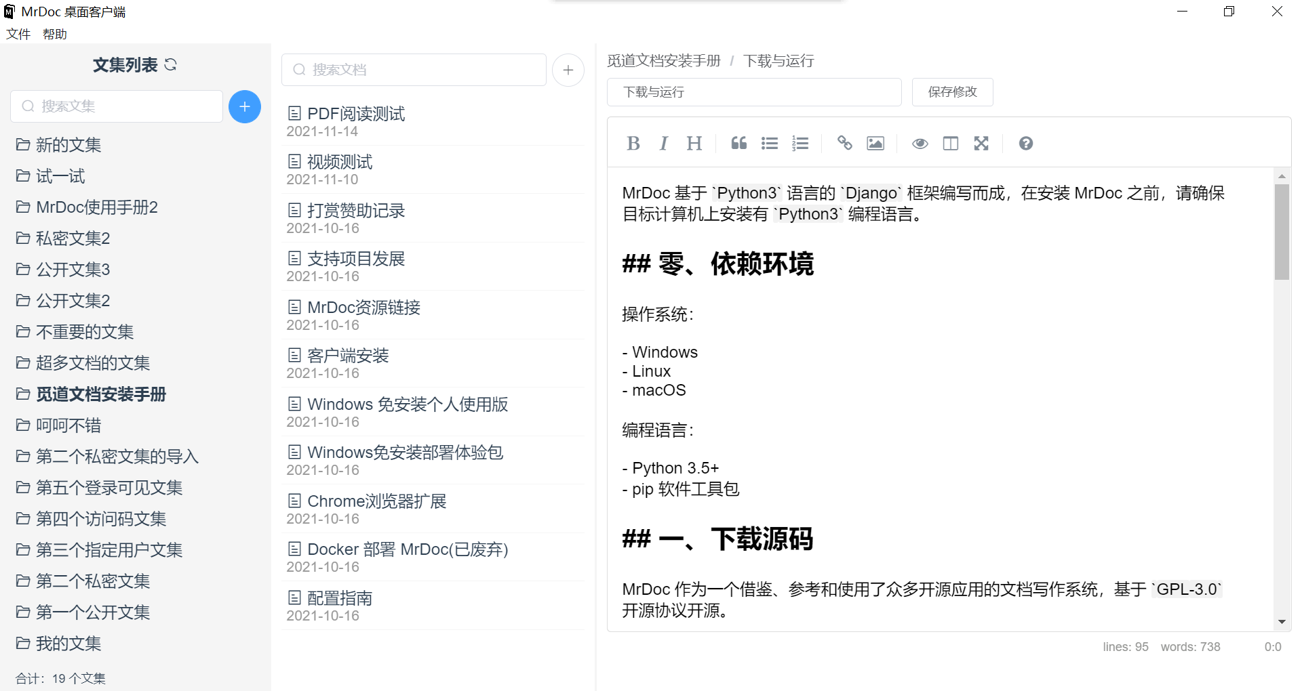Create new document with plus button
Image resolution: width=1302 pixels, height=691 pixels.
pyautogui.click(x=568, y=70)
